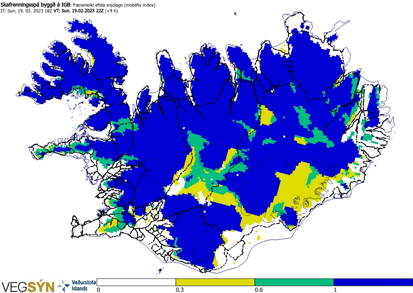413x293 pixels.
Task: Select the blue legend color band
Action: coord(373,282)
